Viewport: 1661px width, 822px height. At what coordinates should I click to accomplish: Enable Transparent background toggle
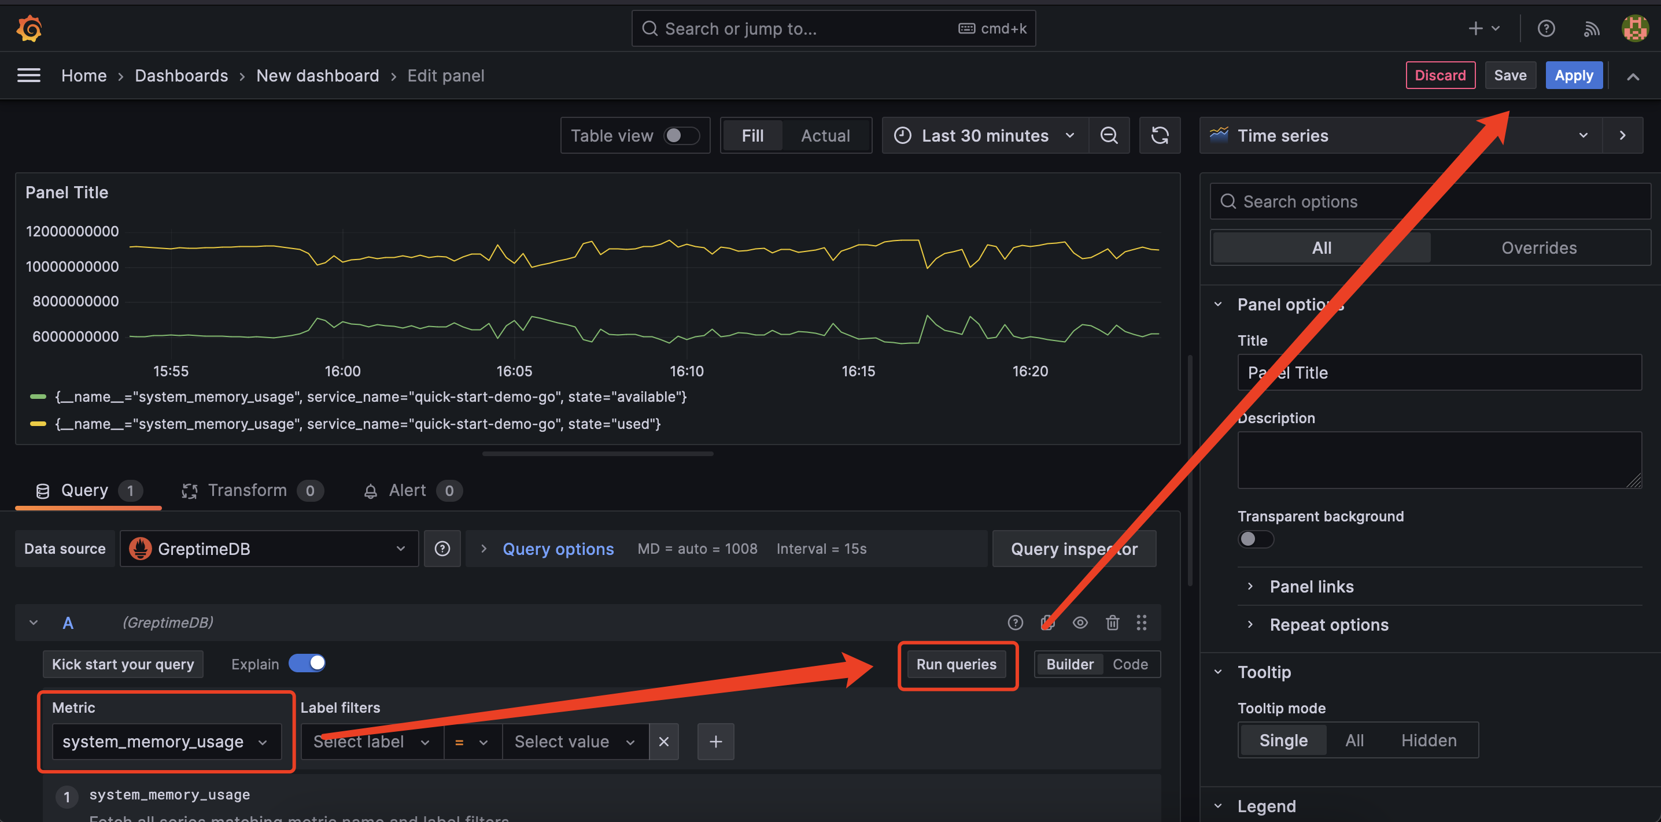click(x=1256, y=539)
